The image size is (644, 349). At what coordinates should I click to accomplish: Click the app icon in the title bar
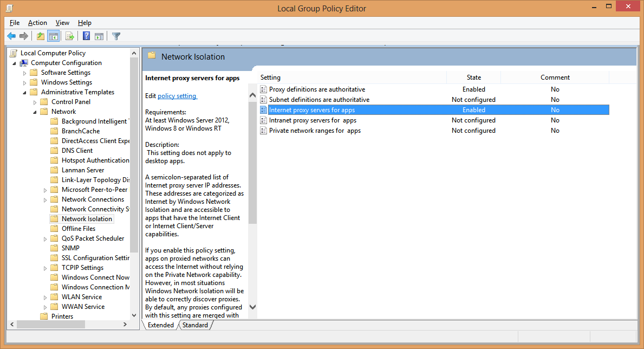pyautogui.click(x=10, y=8)
